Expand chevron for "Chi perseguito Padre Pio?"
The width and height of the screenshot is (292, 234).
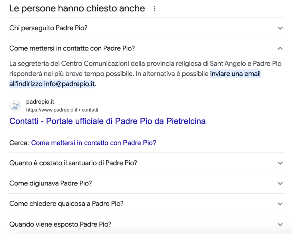(x=280, y=28)
